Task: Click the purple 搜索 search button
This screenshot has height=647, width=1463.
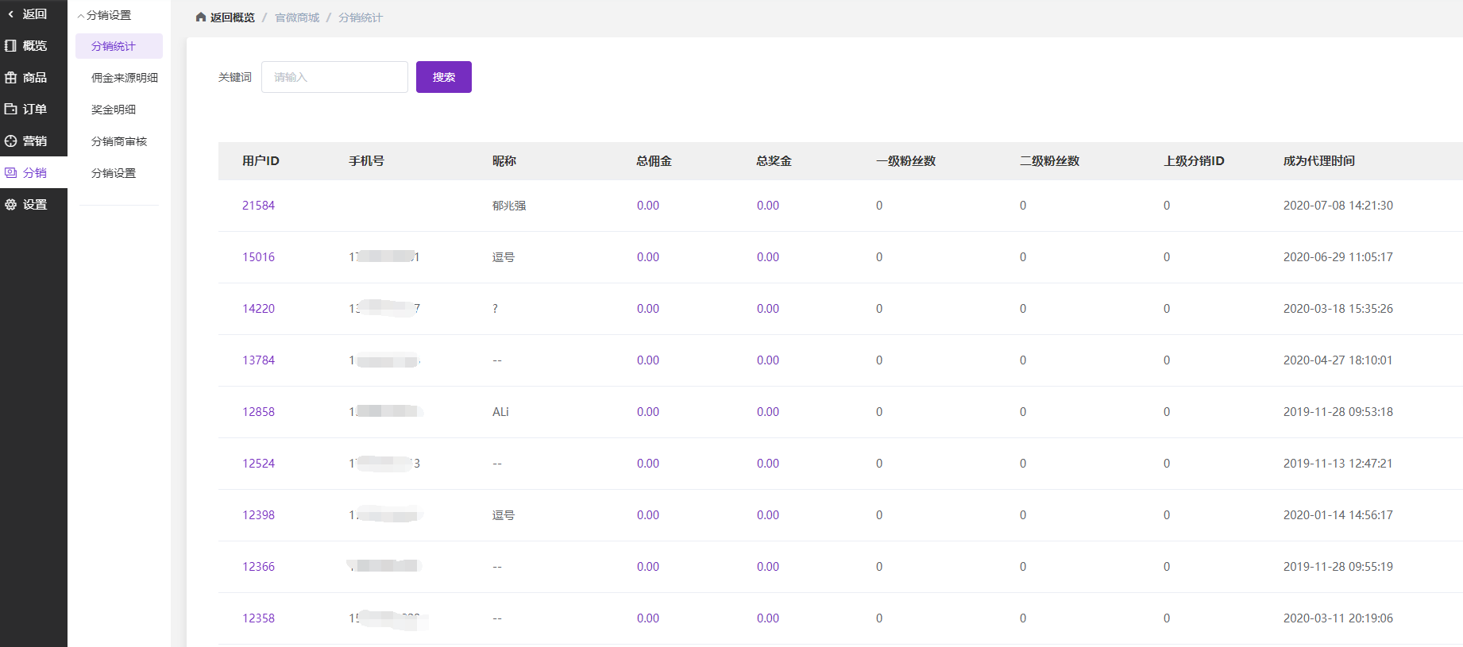Action: click(x=444, y=77)
